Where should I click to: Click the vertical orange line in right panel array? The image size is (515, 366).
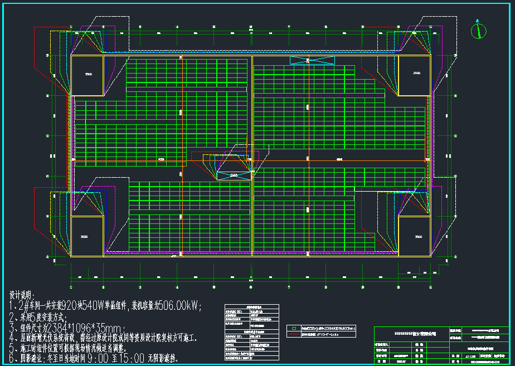(310, 111)
